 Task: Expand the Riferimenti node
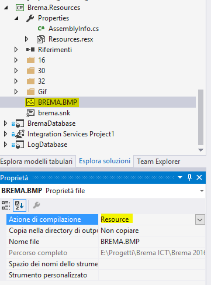(16, 50)
